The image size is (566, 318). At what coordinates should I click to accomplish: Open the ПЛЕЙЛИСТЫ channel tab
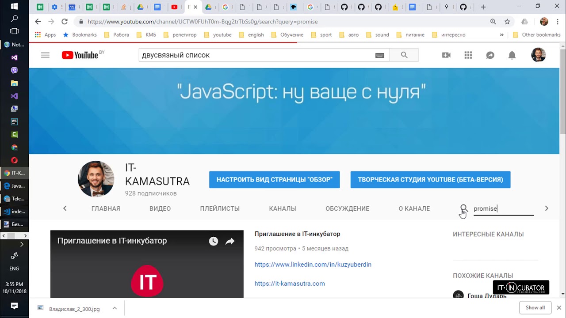point(220,208)
